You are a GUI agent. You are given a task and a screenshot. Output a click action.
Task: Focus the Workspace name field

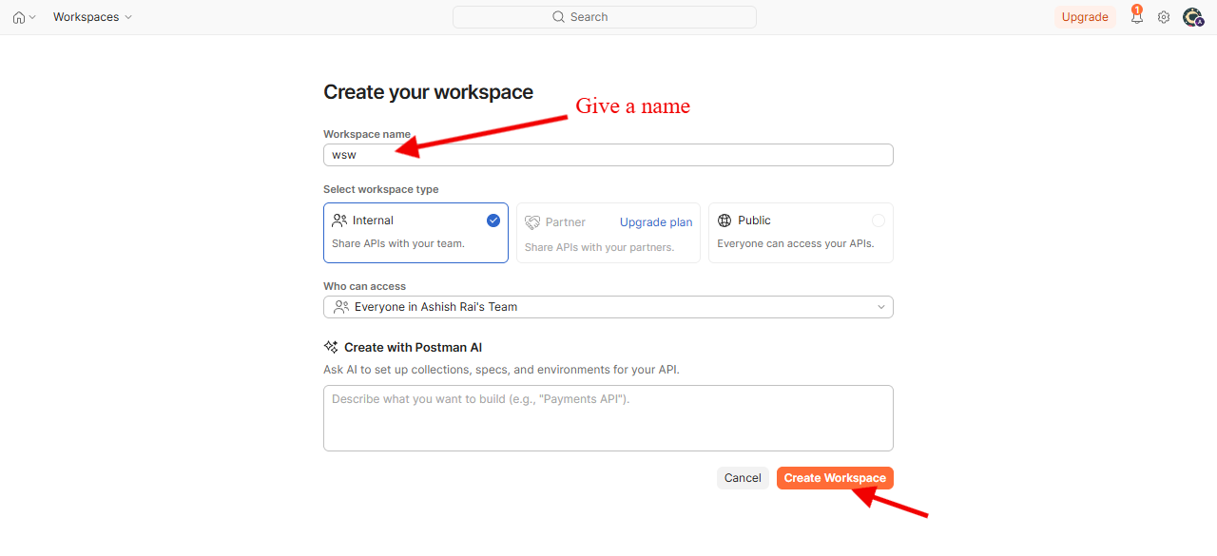pyautogui.click(x=608, y=155)
